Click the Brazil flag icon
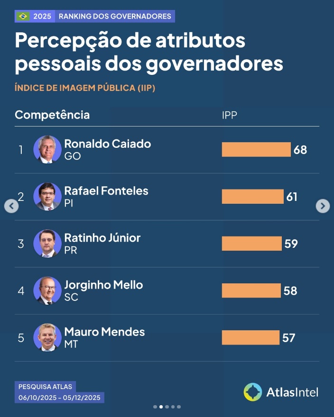Image resolution: width=334 pixels, height=417 pixels. pyautogui.click(x=23, y=17)
